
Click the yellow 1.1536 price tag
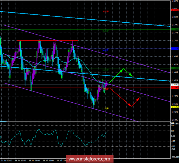[174, 107]
